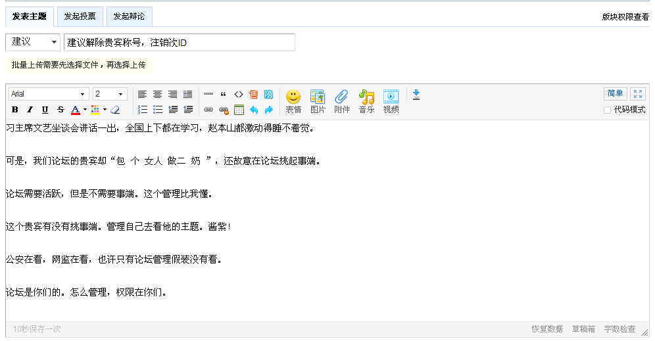Open the 图片 image inserter
Screen dimensions: 655x341
pyautogui.click(x=318, y=101)
